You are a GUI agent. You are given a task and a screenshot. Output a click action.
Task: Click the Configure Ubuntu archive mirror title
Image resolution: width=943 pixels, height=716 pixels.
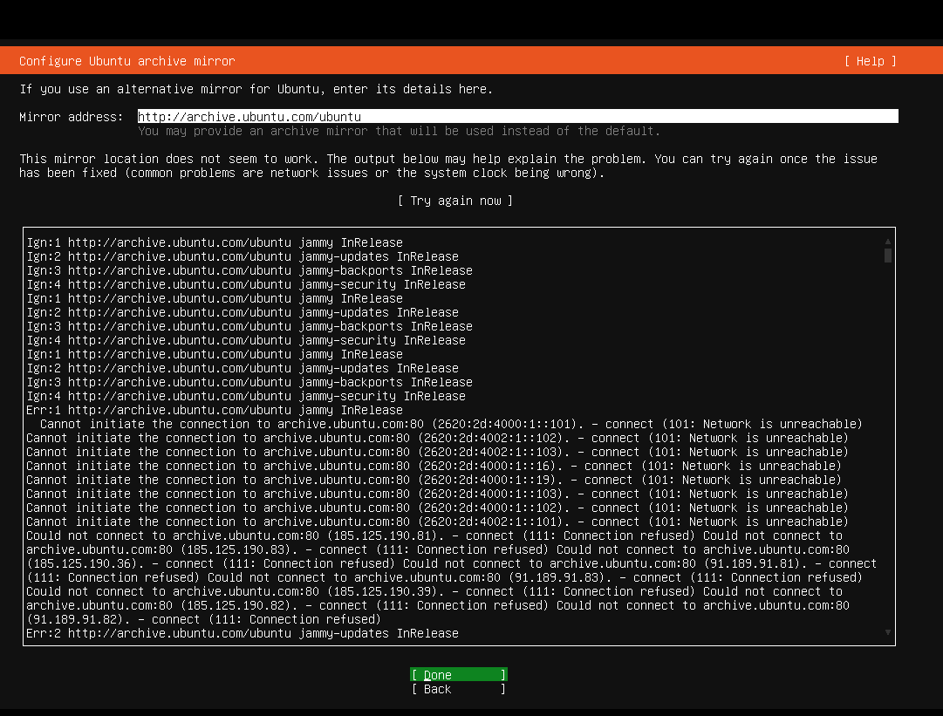(x=126, y=61)
